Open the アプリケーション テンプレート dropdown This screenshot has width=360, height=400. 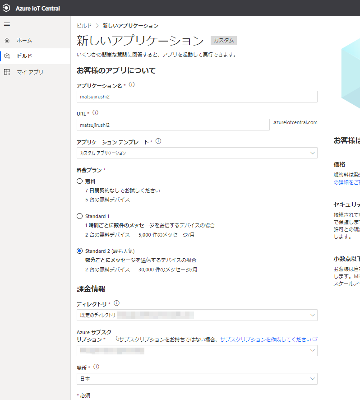pyautogui.click(x=197, y=153)
